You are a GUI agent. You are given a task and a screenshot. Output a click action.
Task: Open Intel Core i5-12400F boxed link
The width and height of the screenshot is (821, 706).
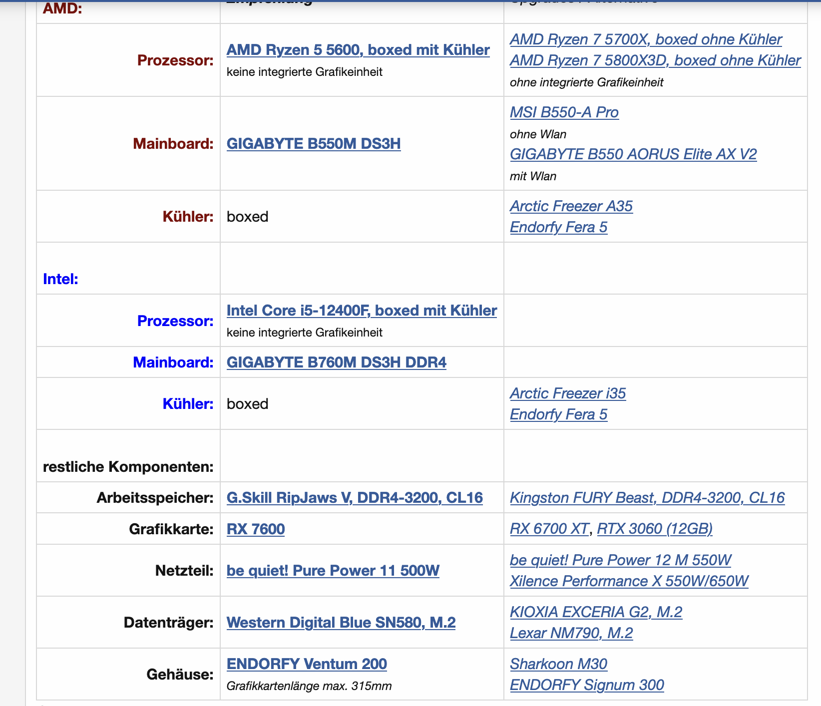tap(362, 311)
